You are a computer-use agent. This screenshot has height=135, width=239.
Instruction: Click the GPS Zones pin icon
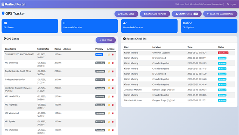coord(5,39)
